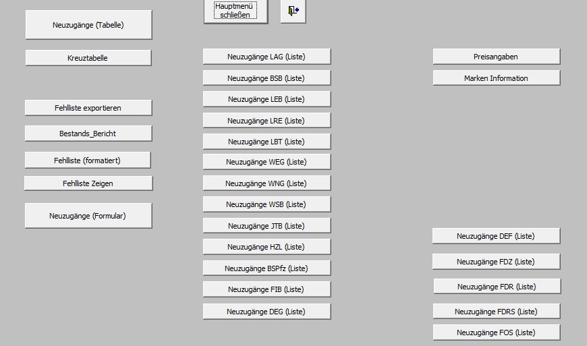Open Neuzugänge (Formular)
The image size is (587, 346).
(x=88, y=216)
